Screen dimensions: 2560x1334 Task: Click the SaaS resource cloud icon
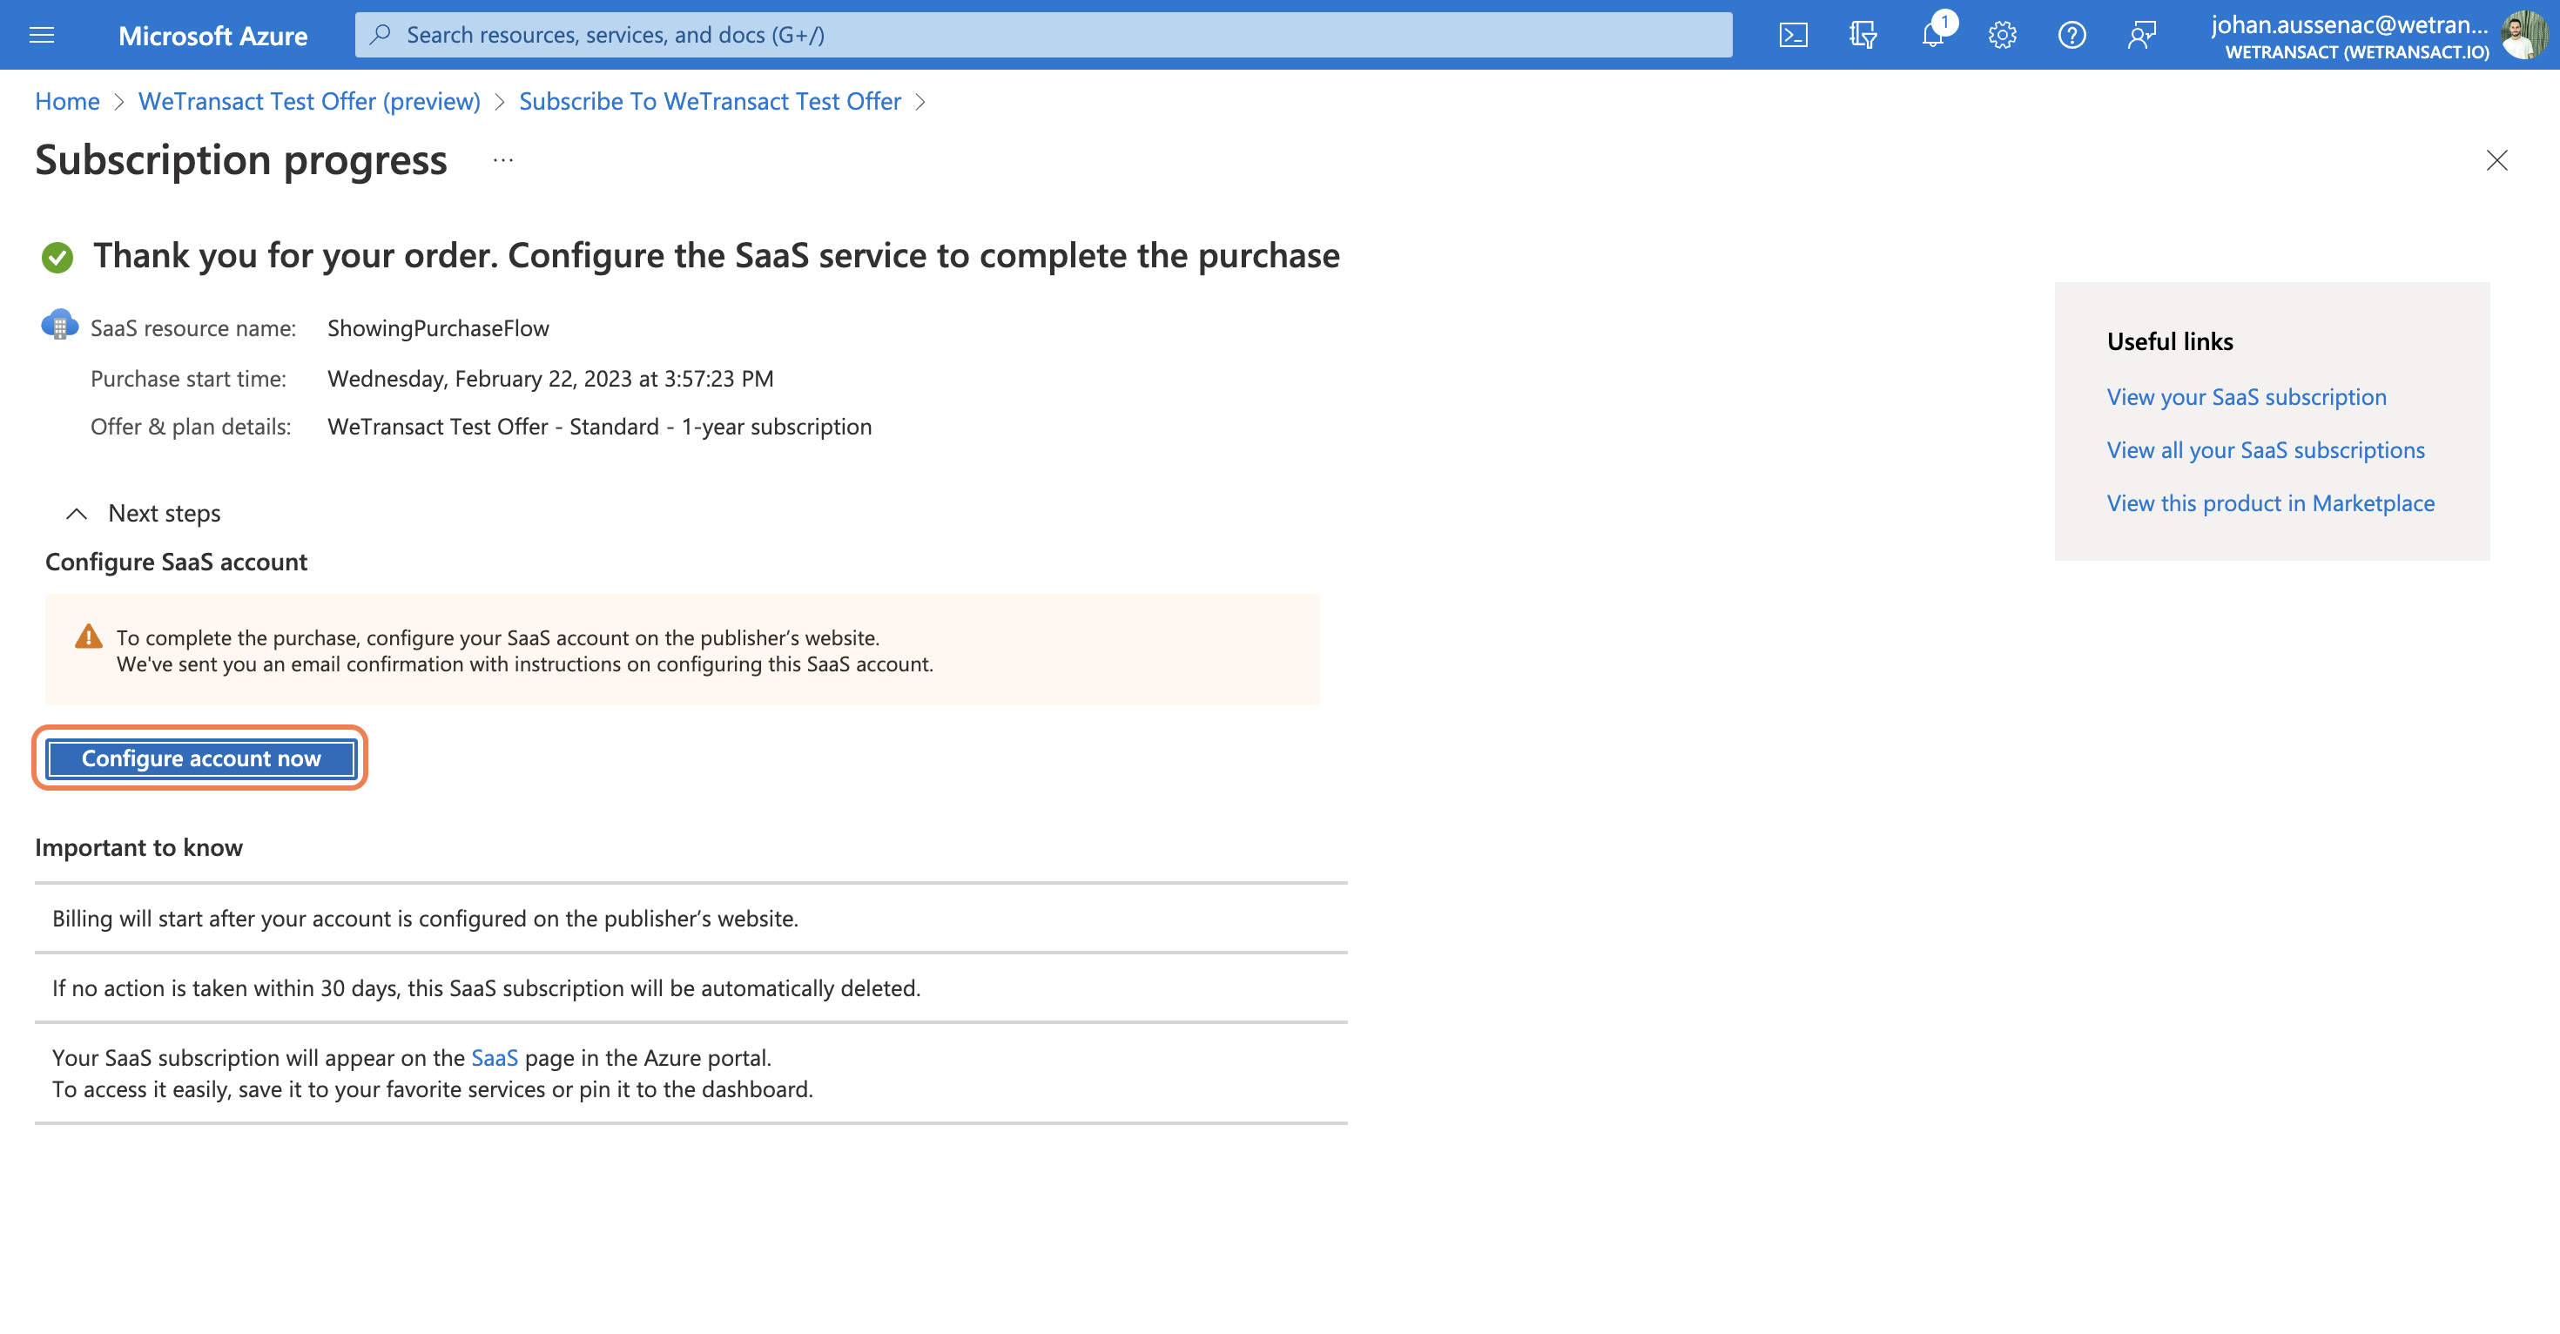click(59, 325)
